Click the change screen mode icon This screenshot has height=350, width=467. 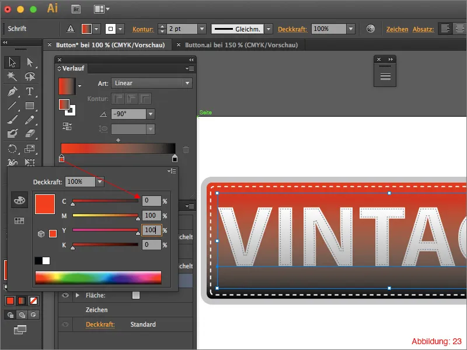click(20, 330)
